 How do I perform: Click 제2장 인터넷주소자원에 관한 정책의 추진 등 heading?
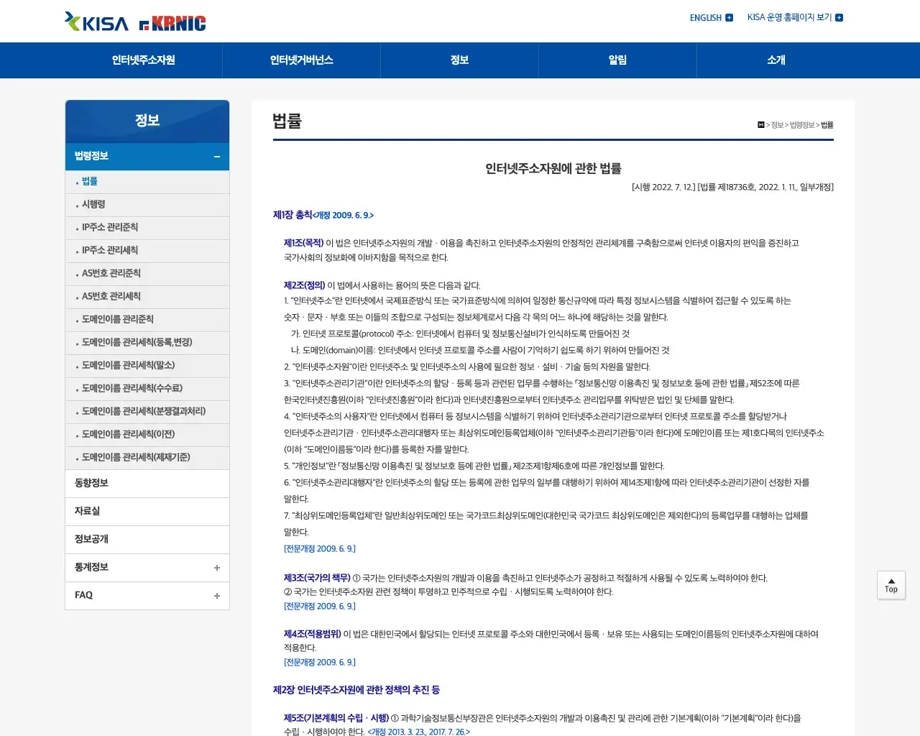(356, 690)
